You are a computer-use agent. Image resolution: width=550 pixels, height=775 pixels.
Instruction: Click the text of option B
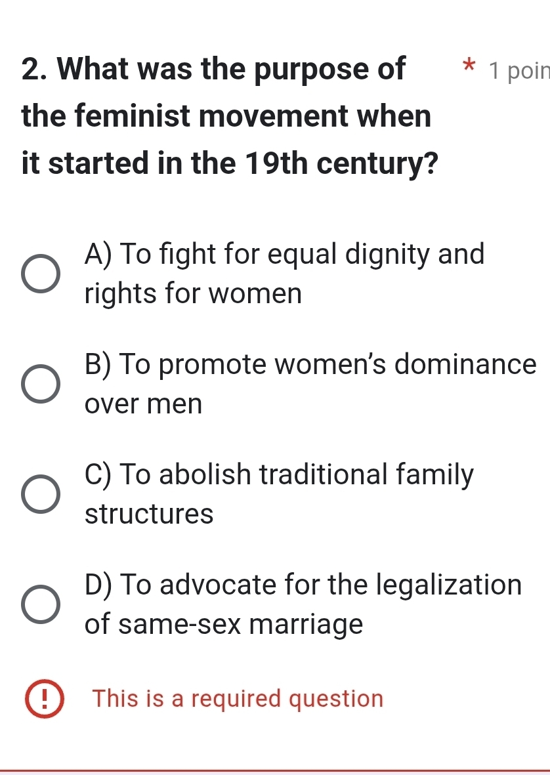310,384
